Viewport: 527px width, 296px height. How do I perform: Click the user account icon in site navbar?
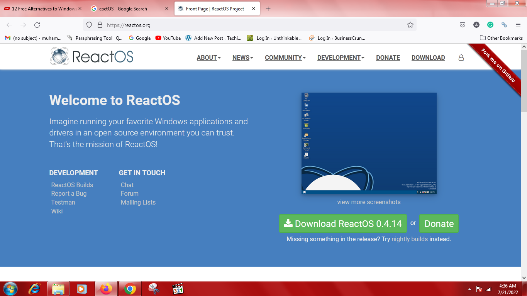tap(461, 58)
